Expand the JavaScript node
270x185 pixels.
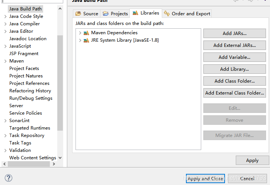point(5,46)
